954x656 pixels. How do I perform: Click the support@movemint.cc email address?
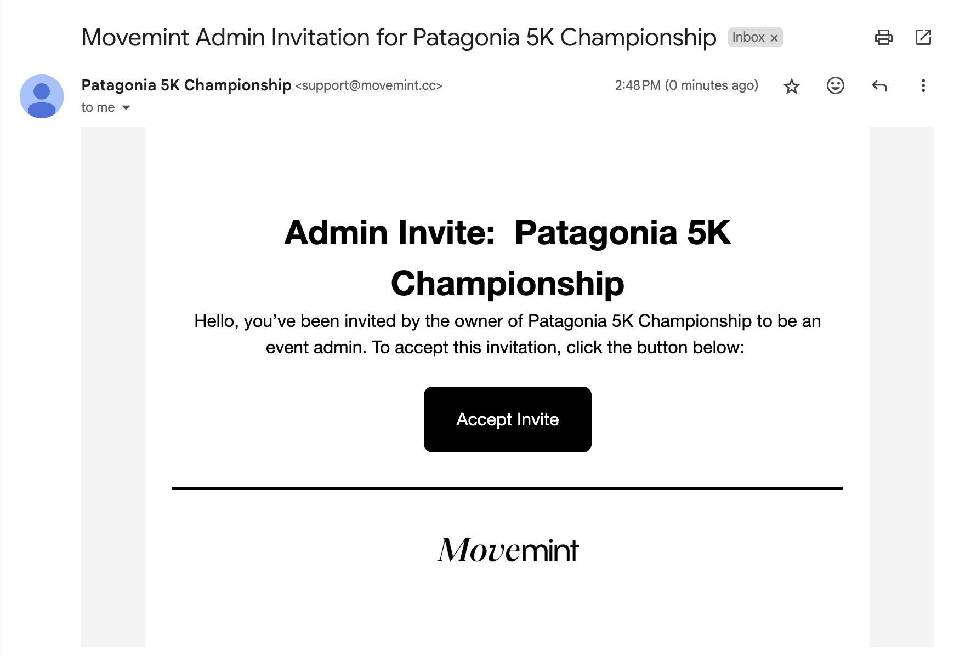[x=368, y=86]
